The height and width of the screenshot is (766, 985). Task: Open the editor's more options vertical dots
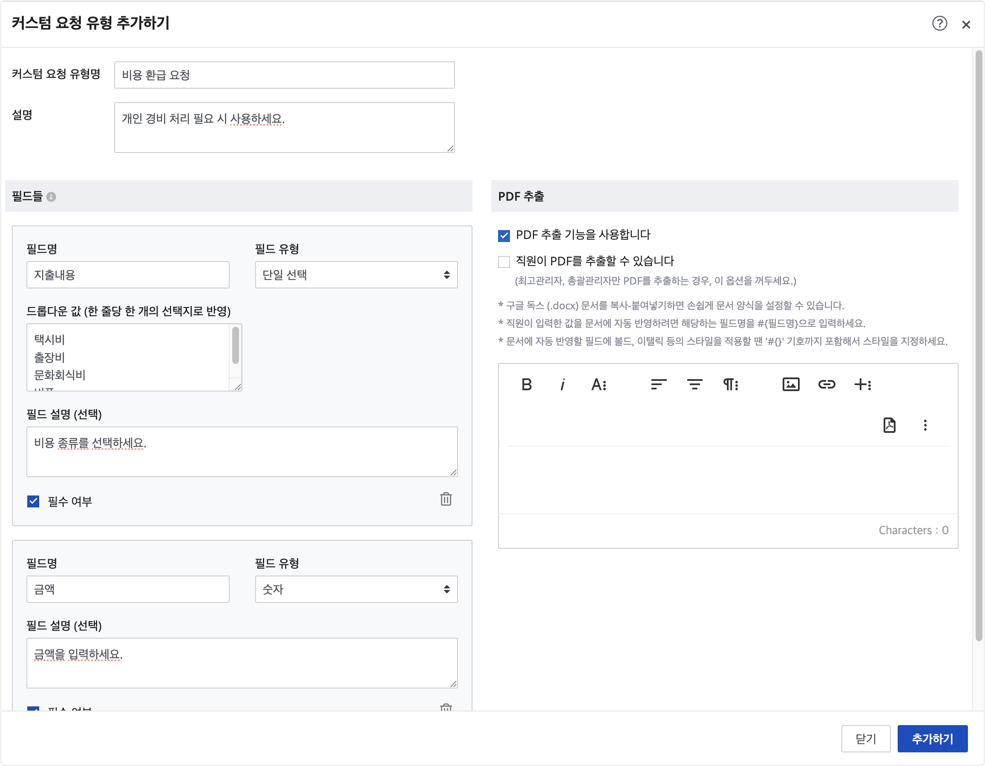coord(925,425)
